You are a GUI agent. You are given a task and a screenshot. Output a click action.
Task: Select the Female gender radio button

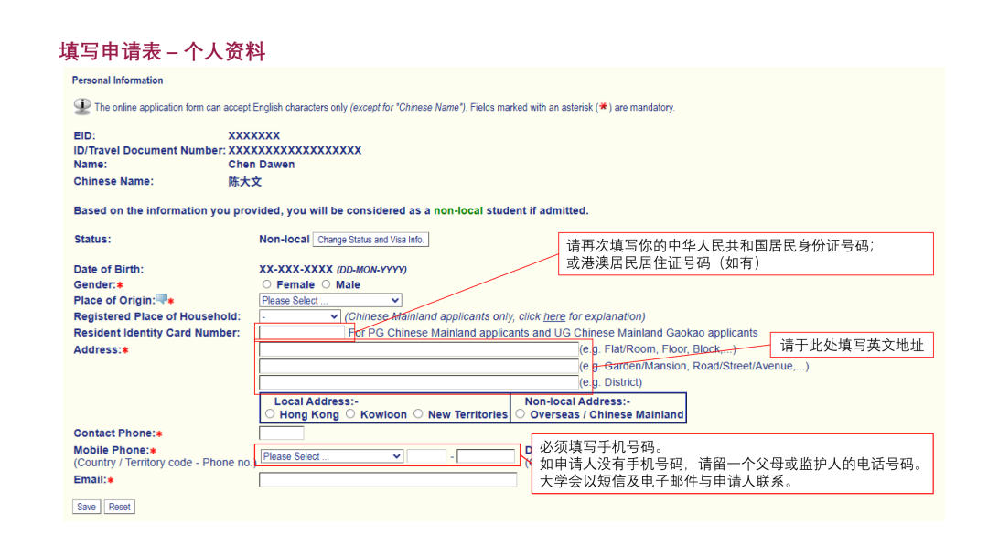266,284
